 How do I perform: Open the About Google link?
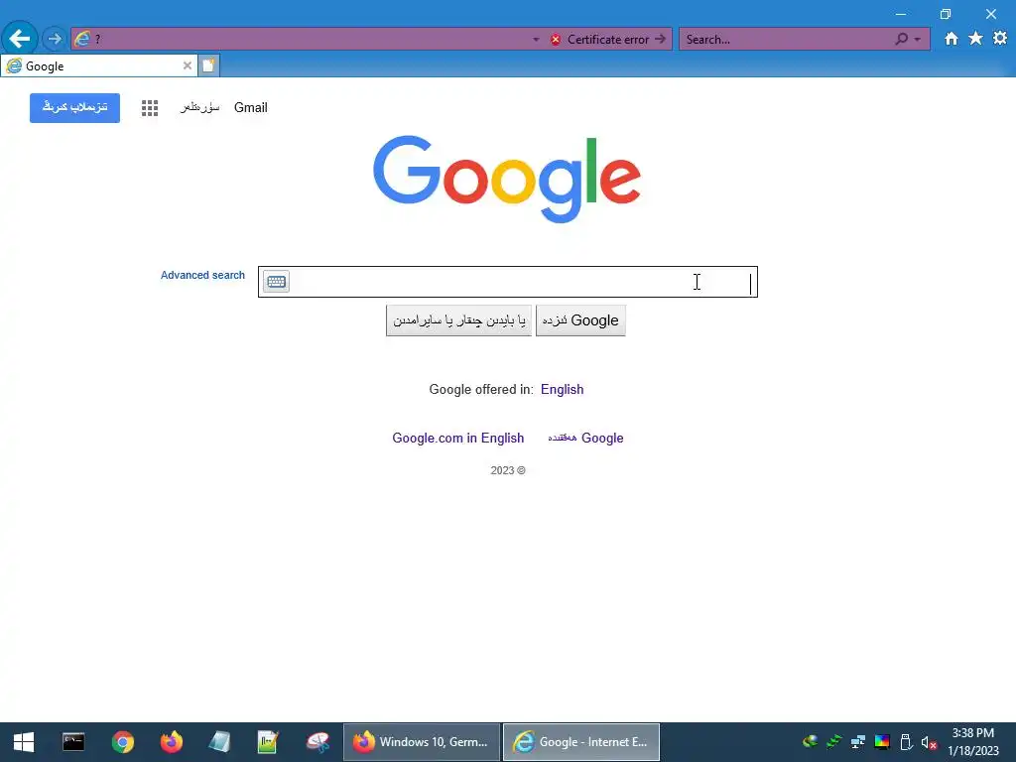(585, 438)
